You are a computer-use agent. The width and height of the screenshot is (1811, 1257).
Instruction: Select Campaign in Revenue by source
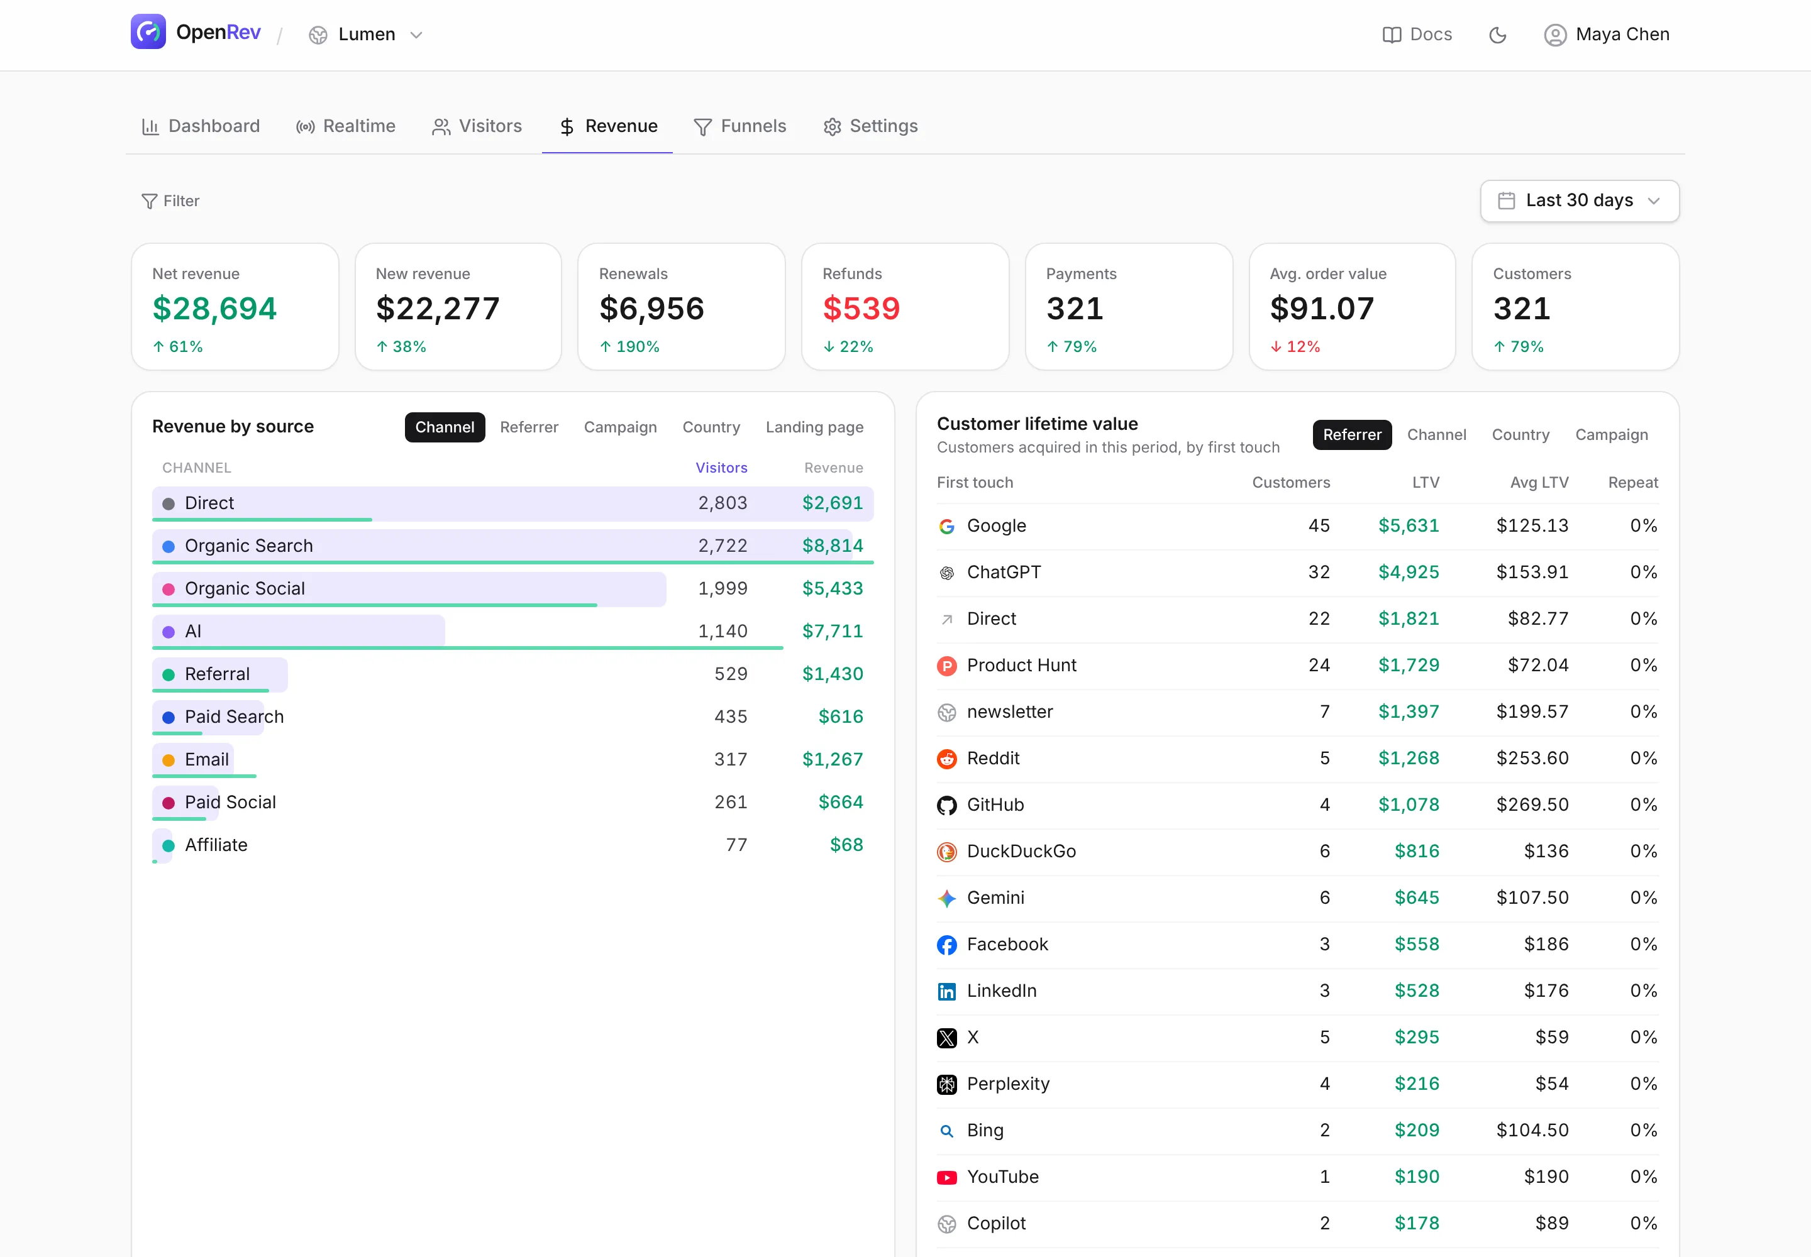click(620, 427)
